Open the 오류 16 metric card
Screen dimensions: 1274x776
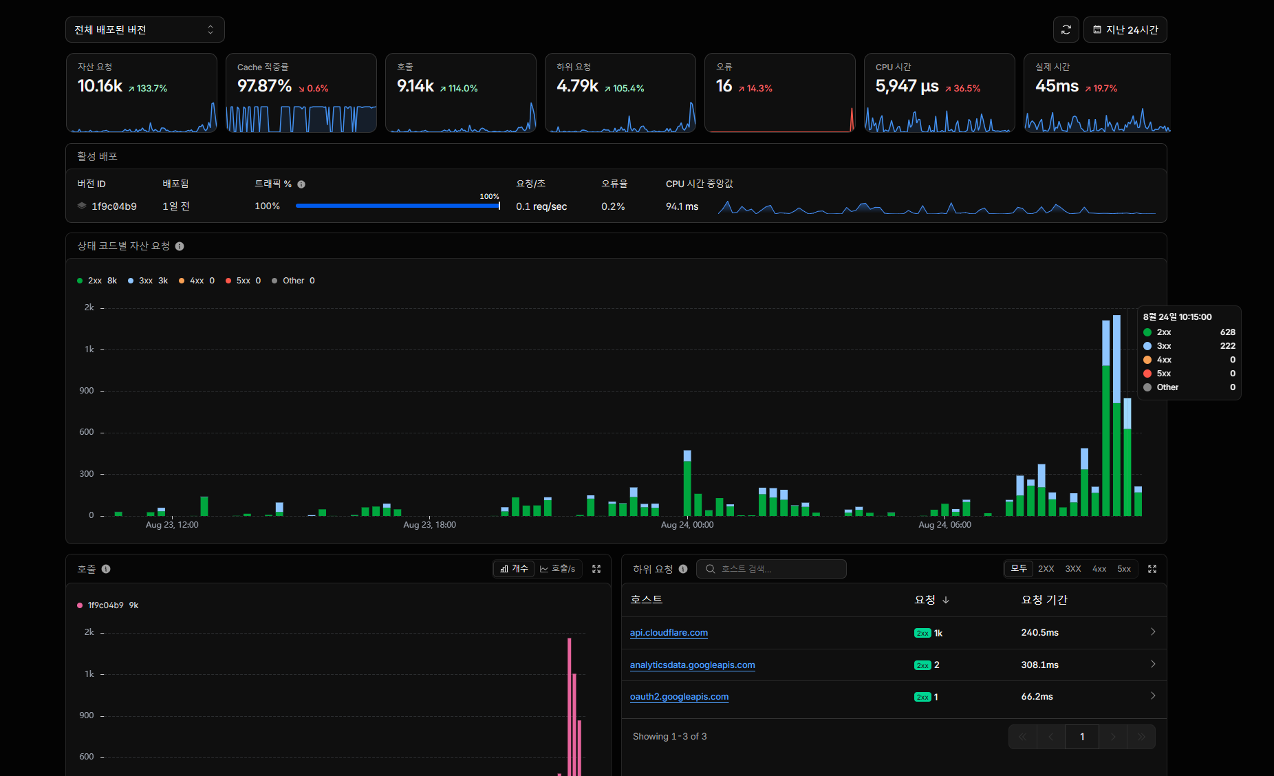[780, 93]
